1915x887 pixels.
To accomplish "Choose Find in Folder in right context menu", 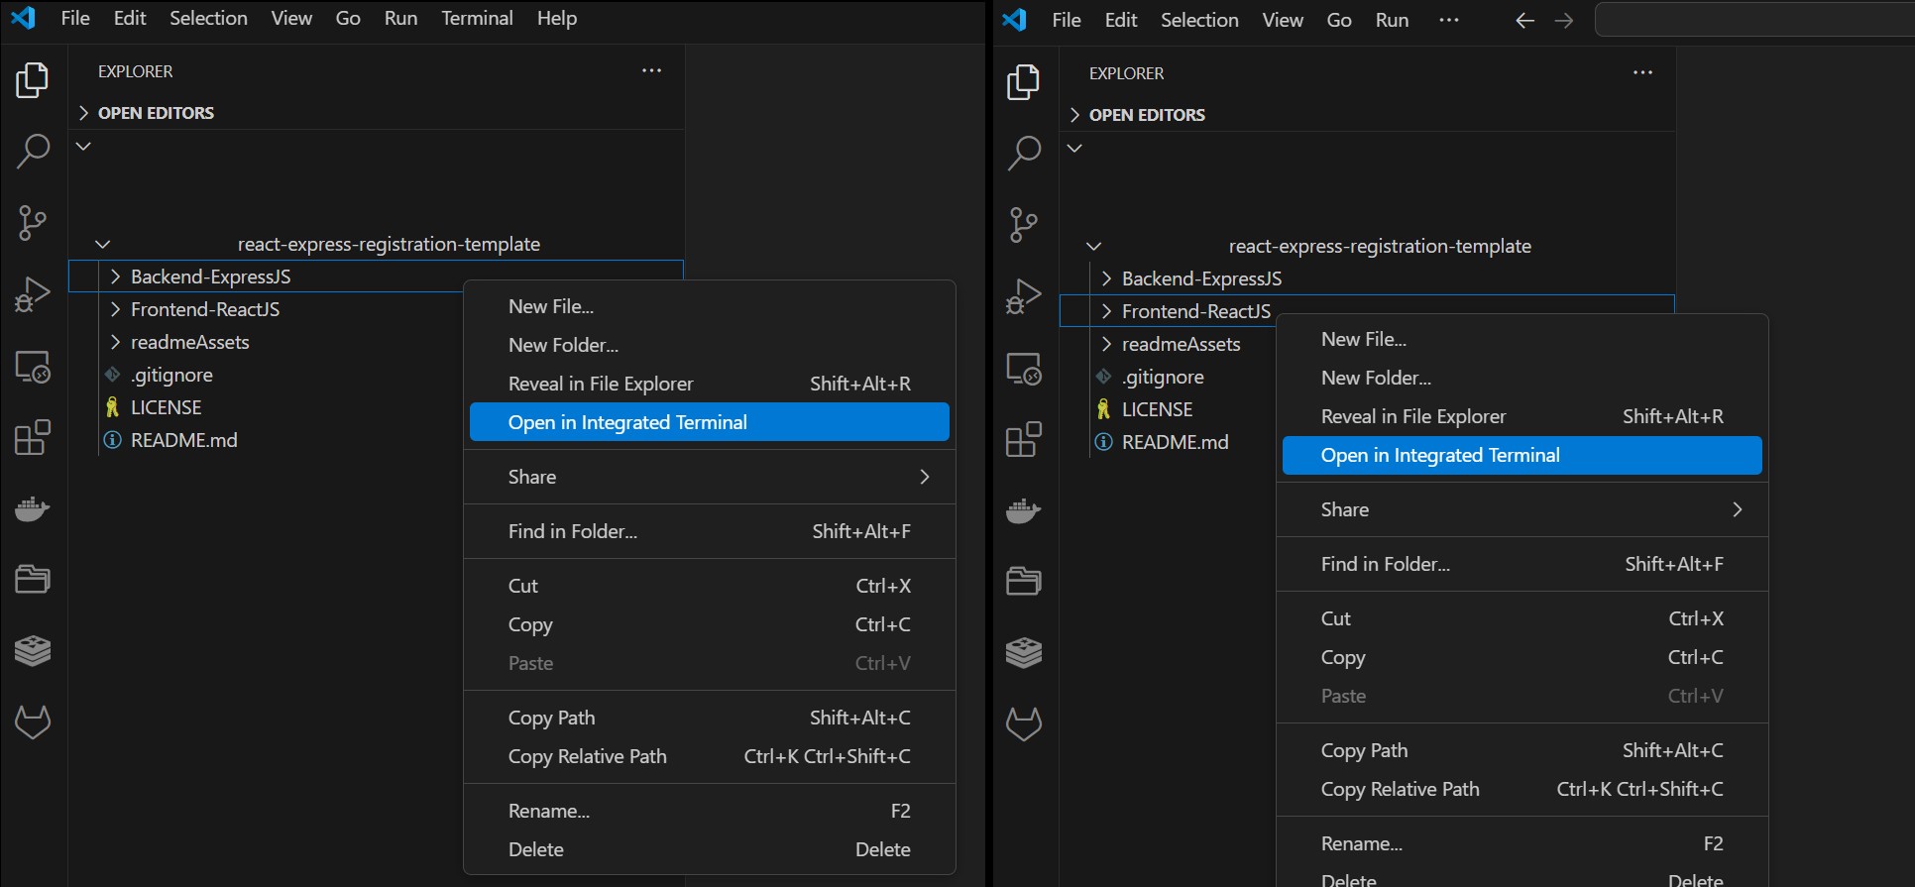I will coord(1522,564).
